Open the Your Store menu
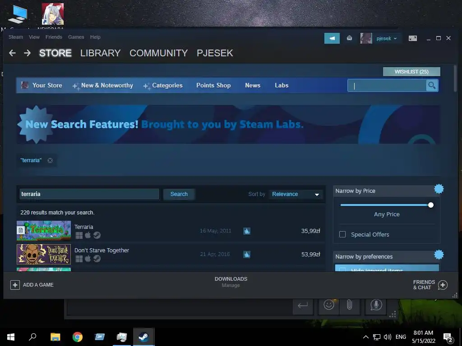 (47, 85)
